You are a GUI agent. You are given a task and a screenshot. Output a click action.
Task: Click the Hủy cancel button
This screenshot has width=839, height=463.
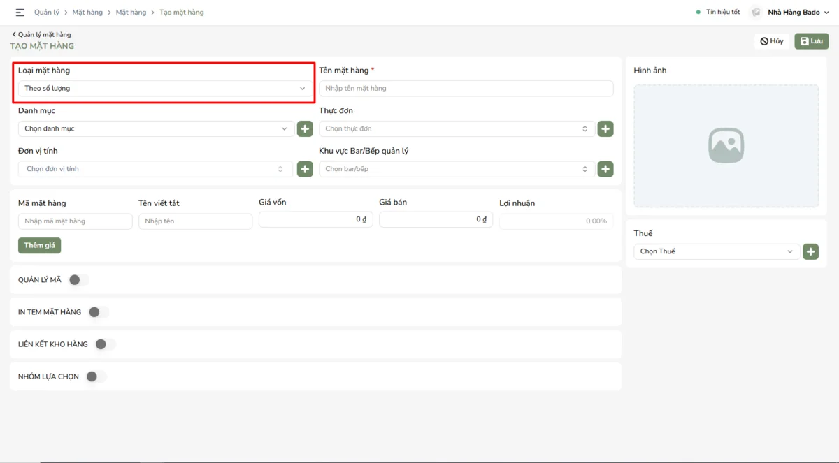[772, 41]
